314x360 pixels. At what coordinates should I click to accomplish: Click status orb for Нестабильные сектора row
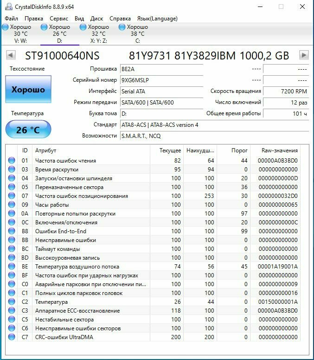point(12,319)
